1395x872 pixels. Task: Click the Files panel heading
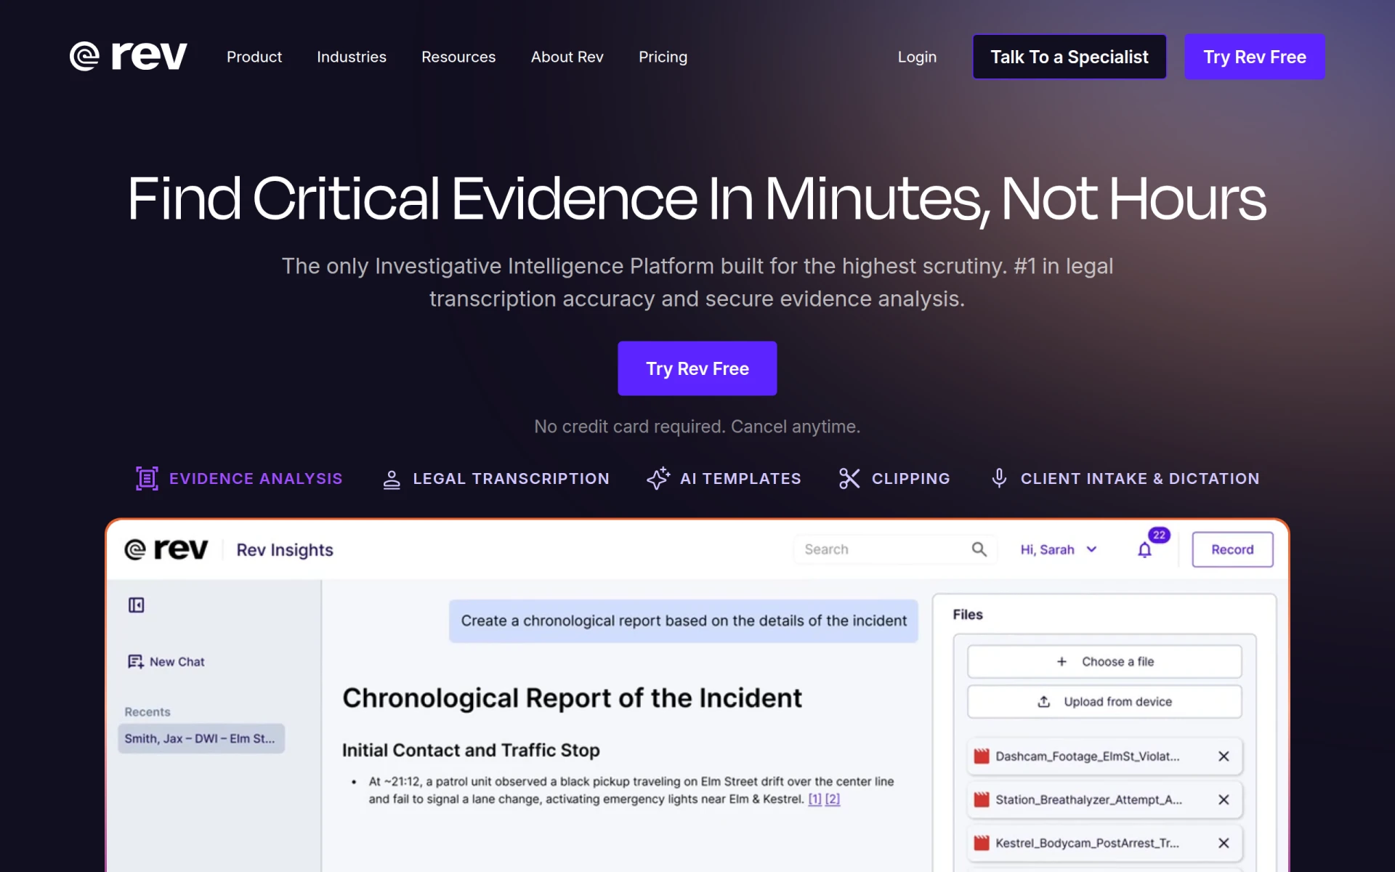point(968,615)
